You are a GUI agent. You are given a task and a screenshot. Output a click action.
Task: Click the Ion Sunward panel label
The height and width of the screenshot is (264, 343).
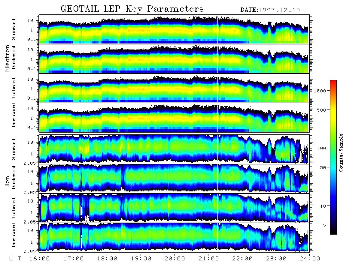[x=14, y=149]
